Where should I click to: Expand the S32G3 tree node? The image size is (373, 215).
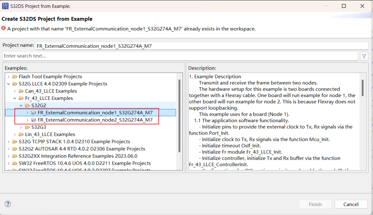pos(21,127)
